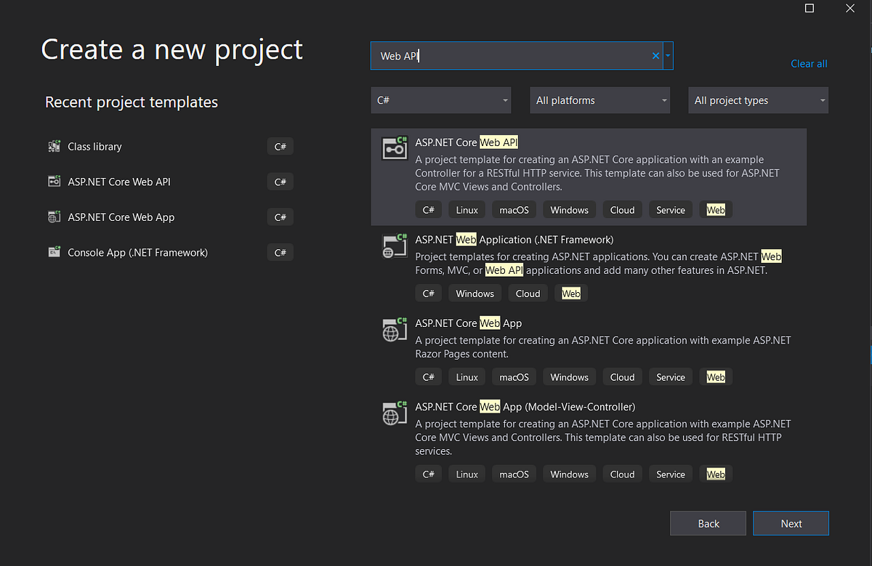Click the ASP.NET Web Application (.NET Framework) template icon
This screenshot has height=566, width=872.
(394, 246)
